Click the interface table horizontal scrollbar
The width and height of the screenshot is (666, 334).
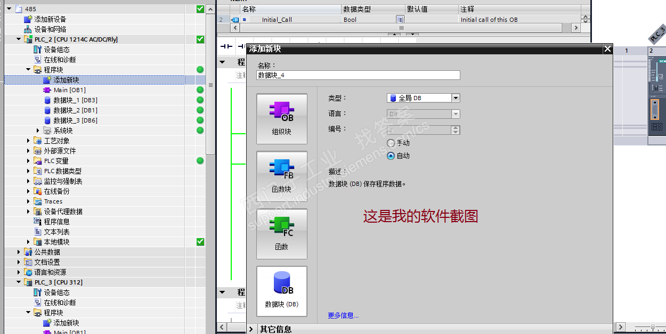click(x=401, y=28)
